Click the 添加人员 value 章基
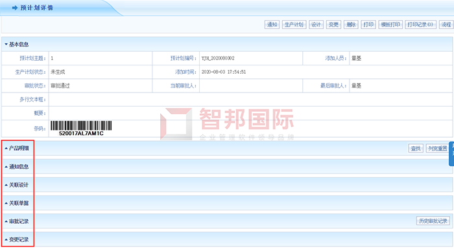 pyautogui.click(x=356, y=58)
